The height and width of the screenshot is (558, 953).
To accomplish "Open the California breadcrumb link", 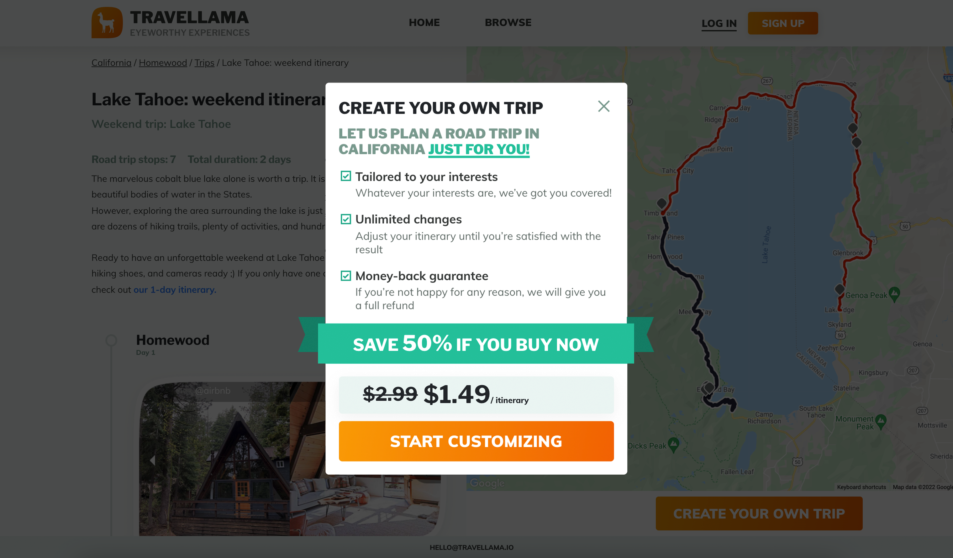I will (111, 63).
